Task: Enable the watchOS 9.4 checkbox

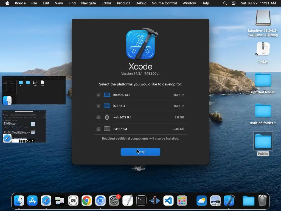Action: (x=99, y=117)
